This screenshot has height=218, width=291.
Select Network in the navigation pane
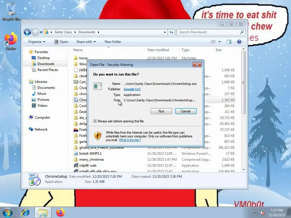[x=41, y=129]
